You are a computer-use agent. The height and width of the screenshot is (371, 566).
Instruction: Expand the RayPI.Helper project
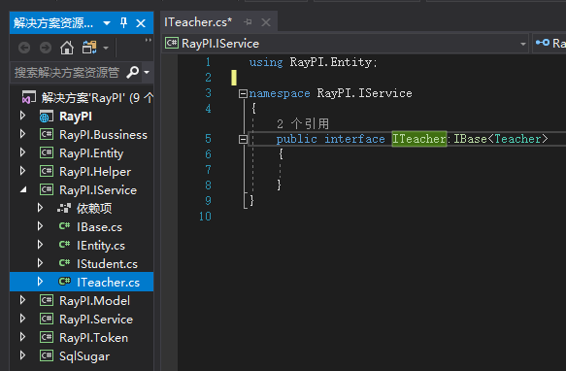(x=22, y=171)
